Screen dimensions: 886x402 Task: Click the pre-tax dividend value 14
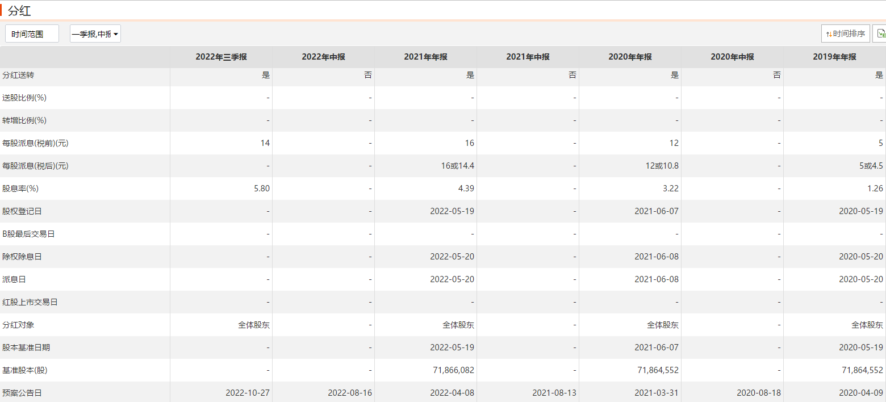point(265,143)
